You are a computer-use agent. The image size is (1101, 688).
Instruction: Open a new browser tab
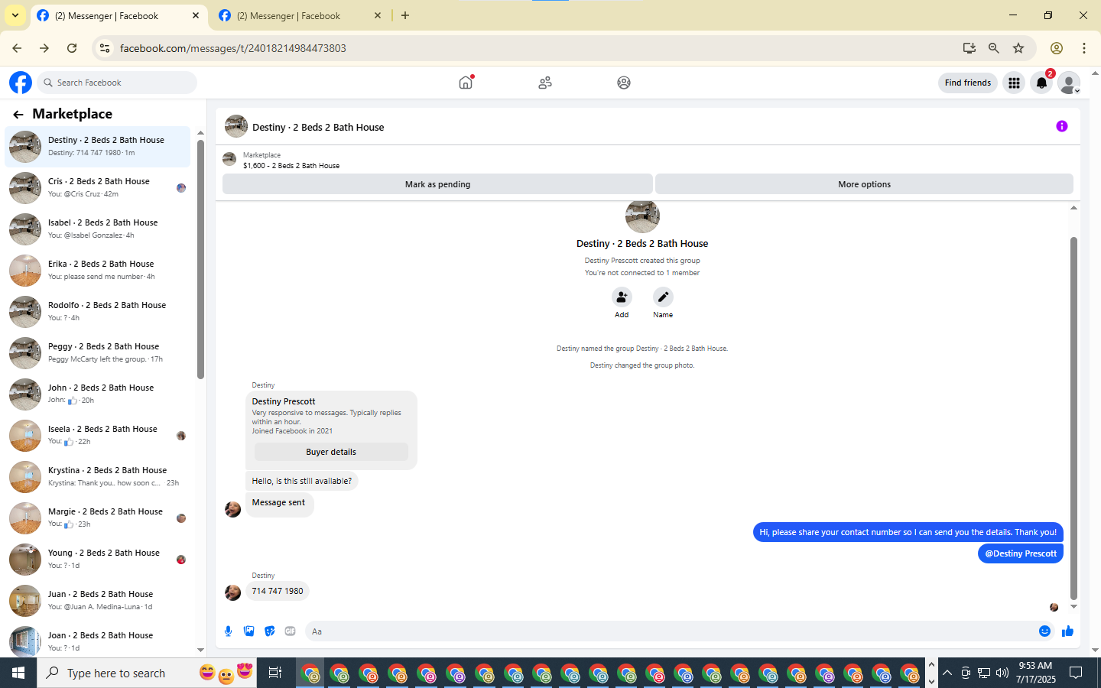pos(405,15)
